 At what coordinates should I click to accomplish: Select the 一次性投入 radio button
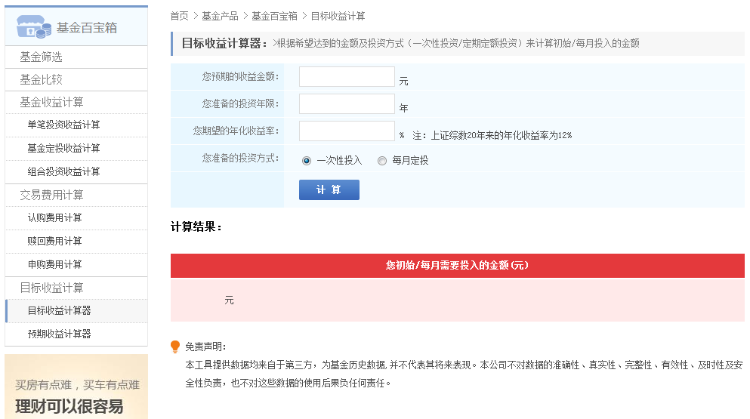(307, 160)
